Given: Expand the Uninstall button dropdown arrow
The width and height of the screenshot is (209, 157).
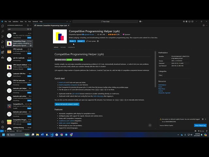Looking at the screenshot, I should click(x=84, y=41).
